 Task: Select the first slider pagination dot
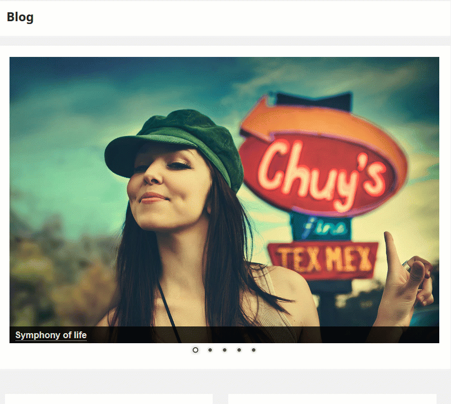(195, 350)
